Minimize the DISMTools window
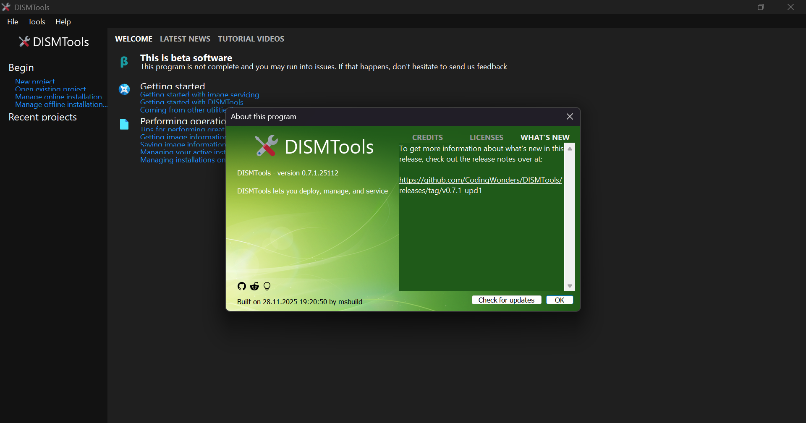The height and width of the screenshot is (423, 806). [x=732, y=7]
